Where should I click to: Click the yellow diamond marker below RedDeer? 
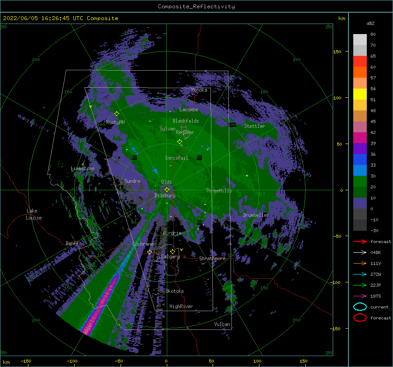pos(180,142)
